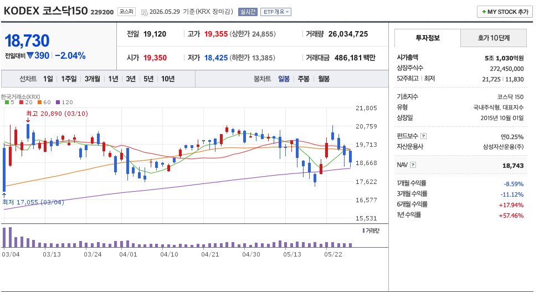
Task: Click the 상장주식수 value 272,450,000
Action: 507,69
